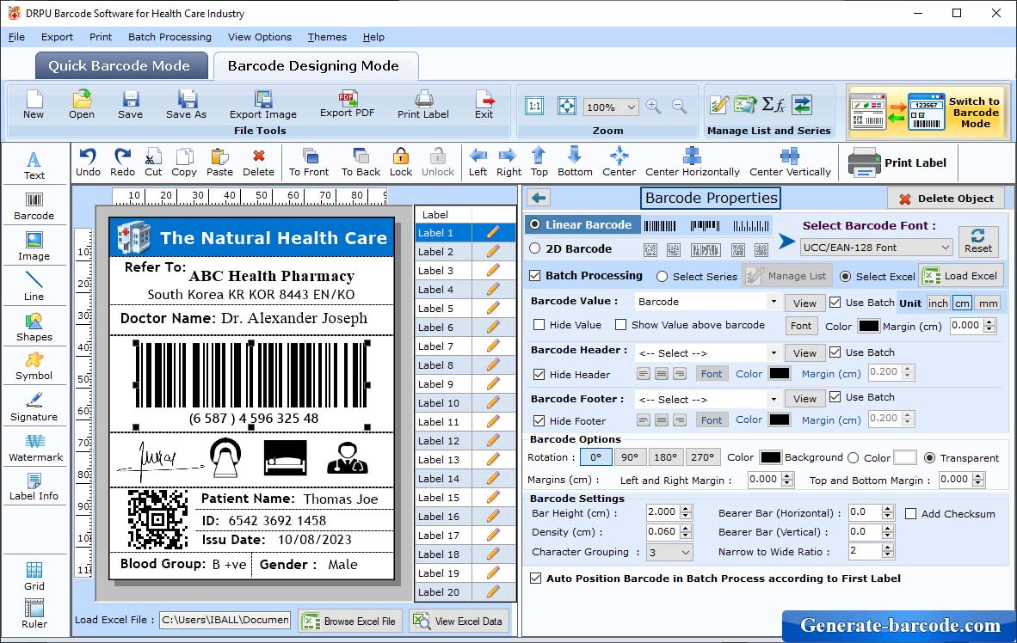Expand the Barcode Value dropdown

774,302
